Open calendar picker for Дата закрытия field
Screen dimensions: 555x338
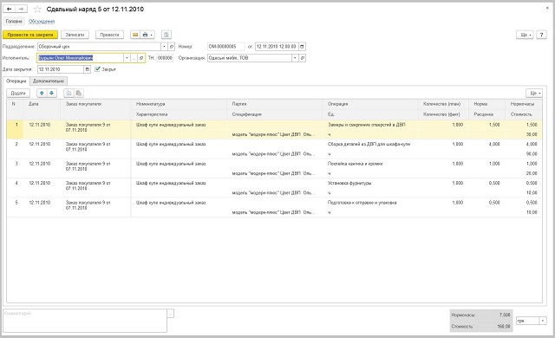[87, 69]
